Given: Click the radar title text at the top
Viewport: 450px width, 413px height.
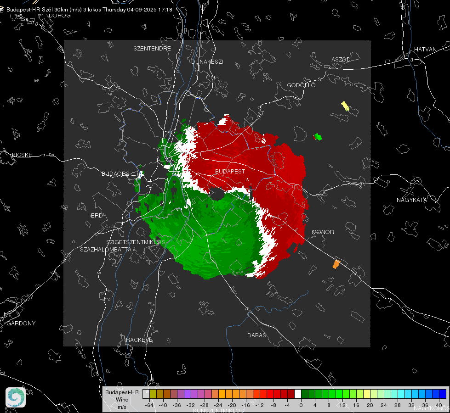Looking at the screenshot, I should (x=89, y=10).
